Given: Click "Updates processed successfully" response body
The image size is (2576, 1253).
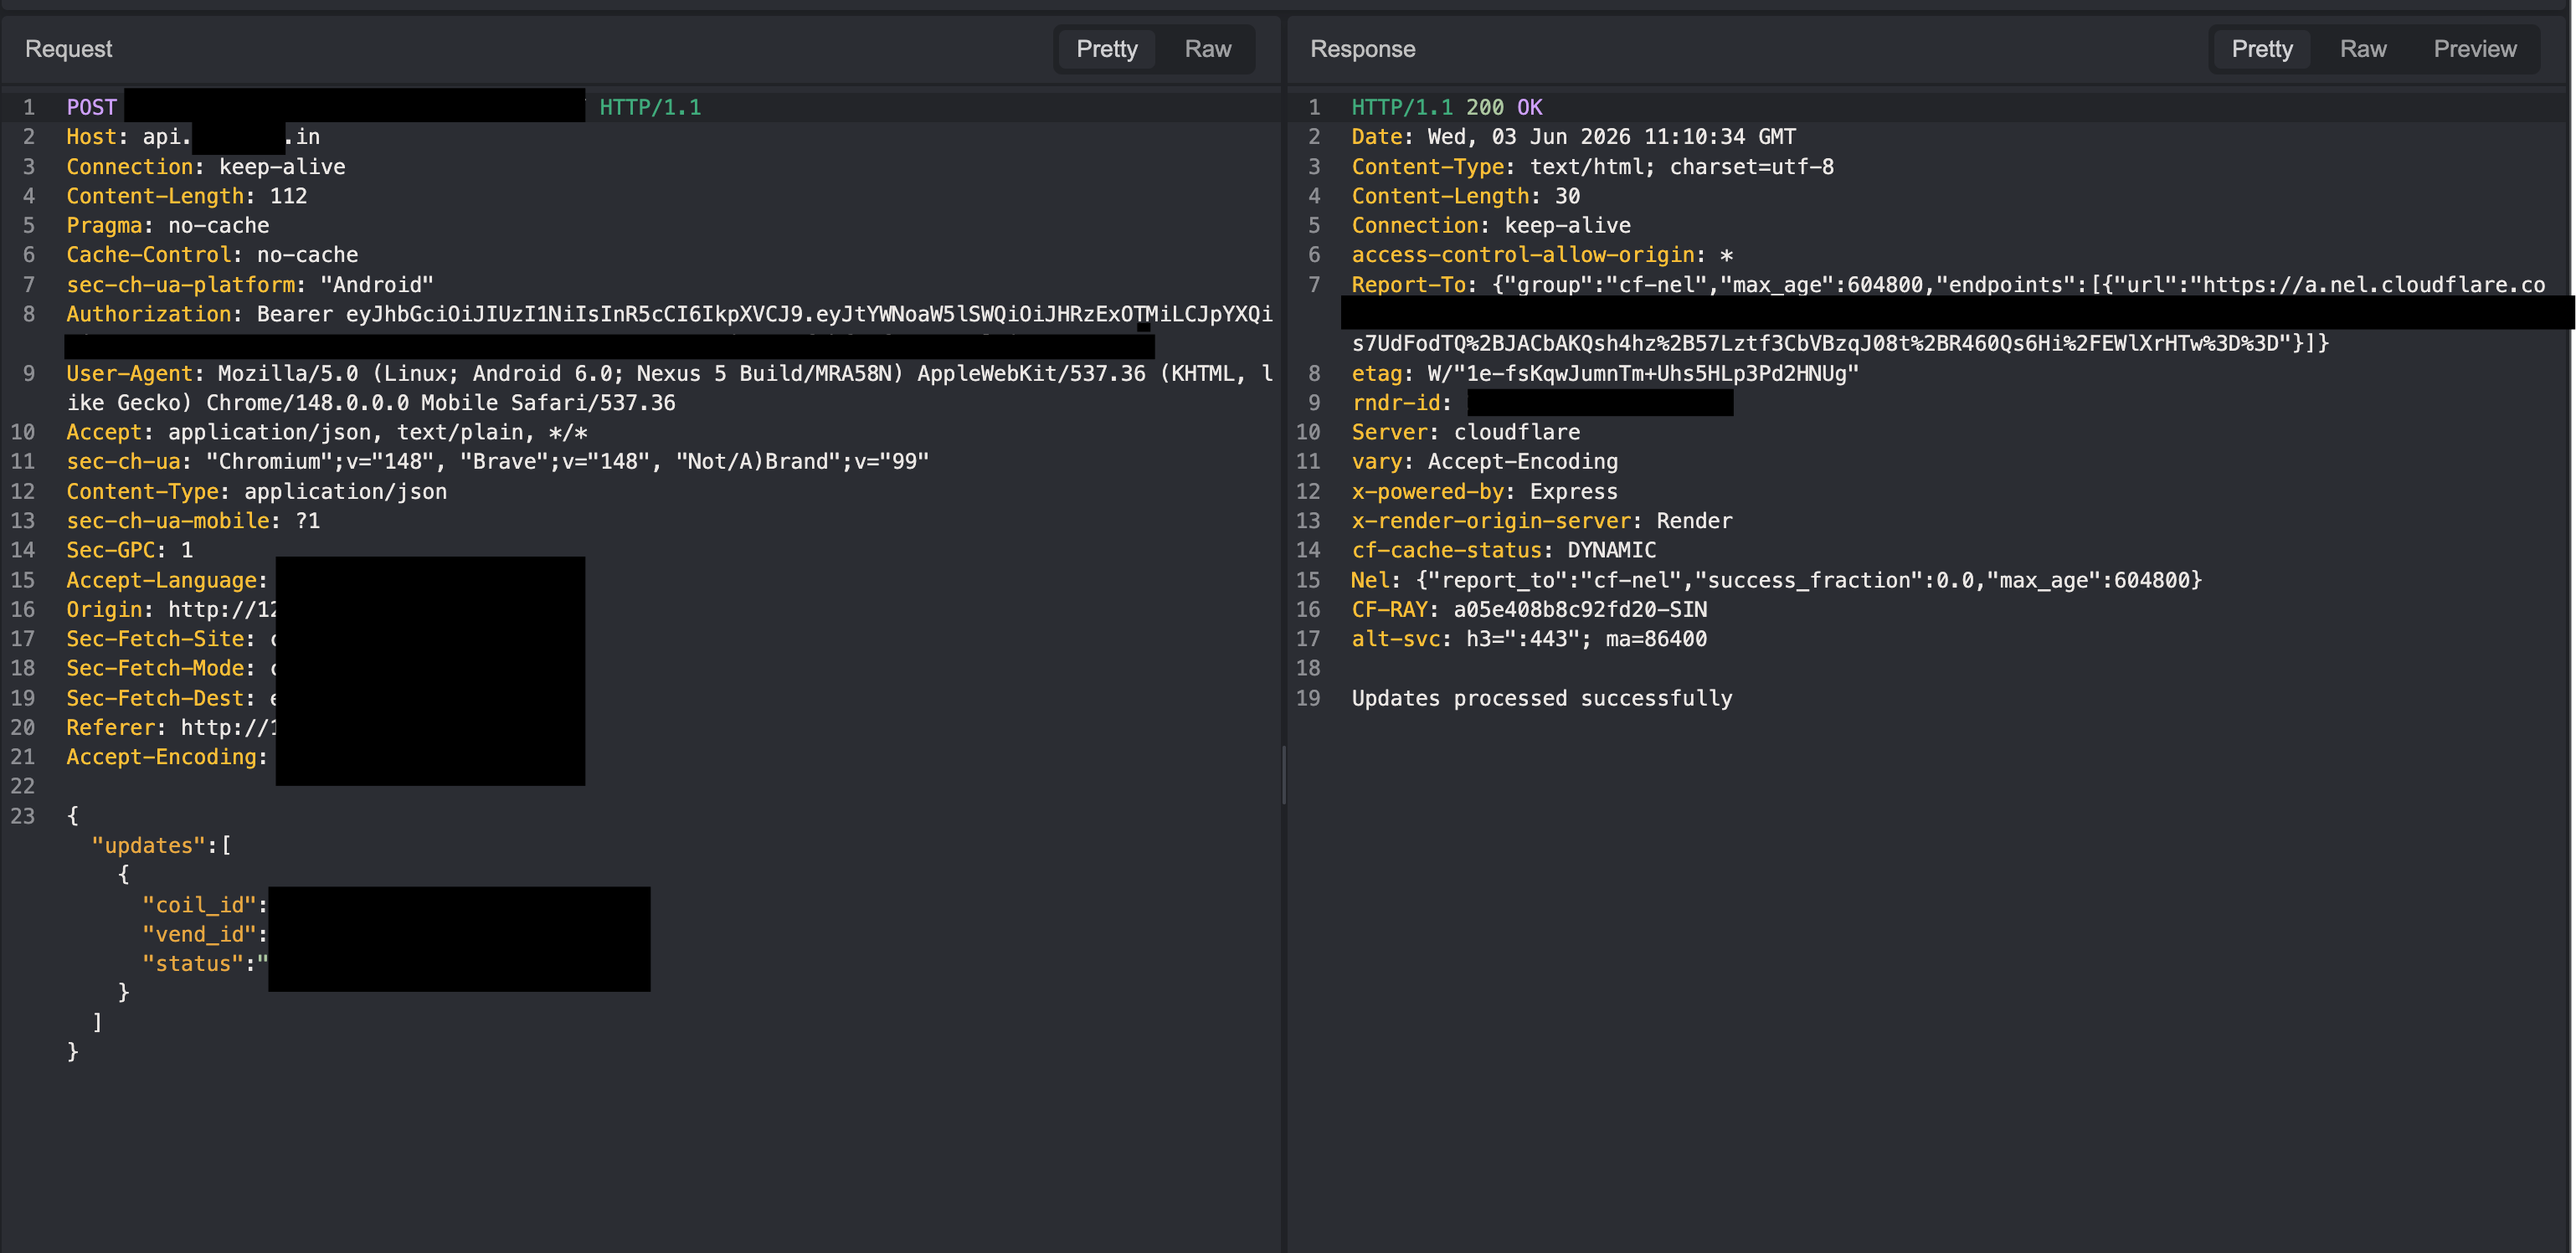Looking at the screenshot, I should tap(1542, 698).
